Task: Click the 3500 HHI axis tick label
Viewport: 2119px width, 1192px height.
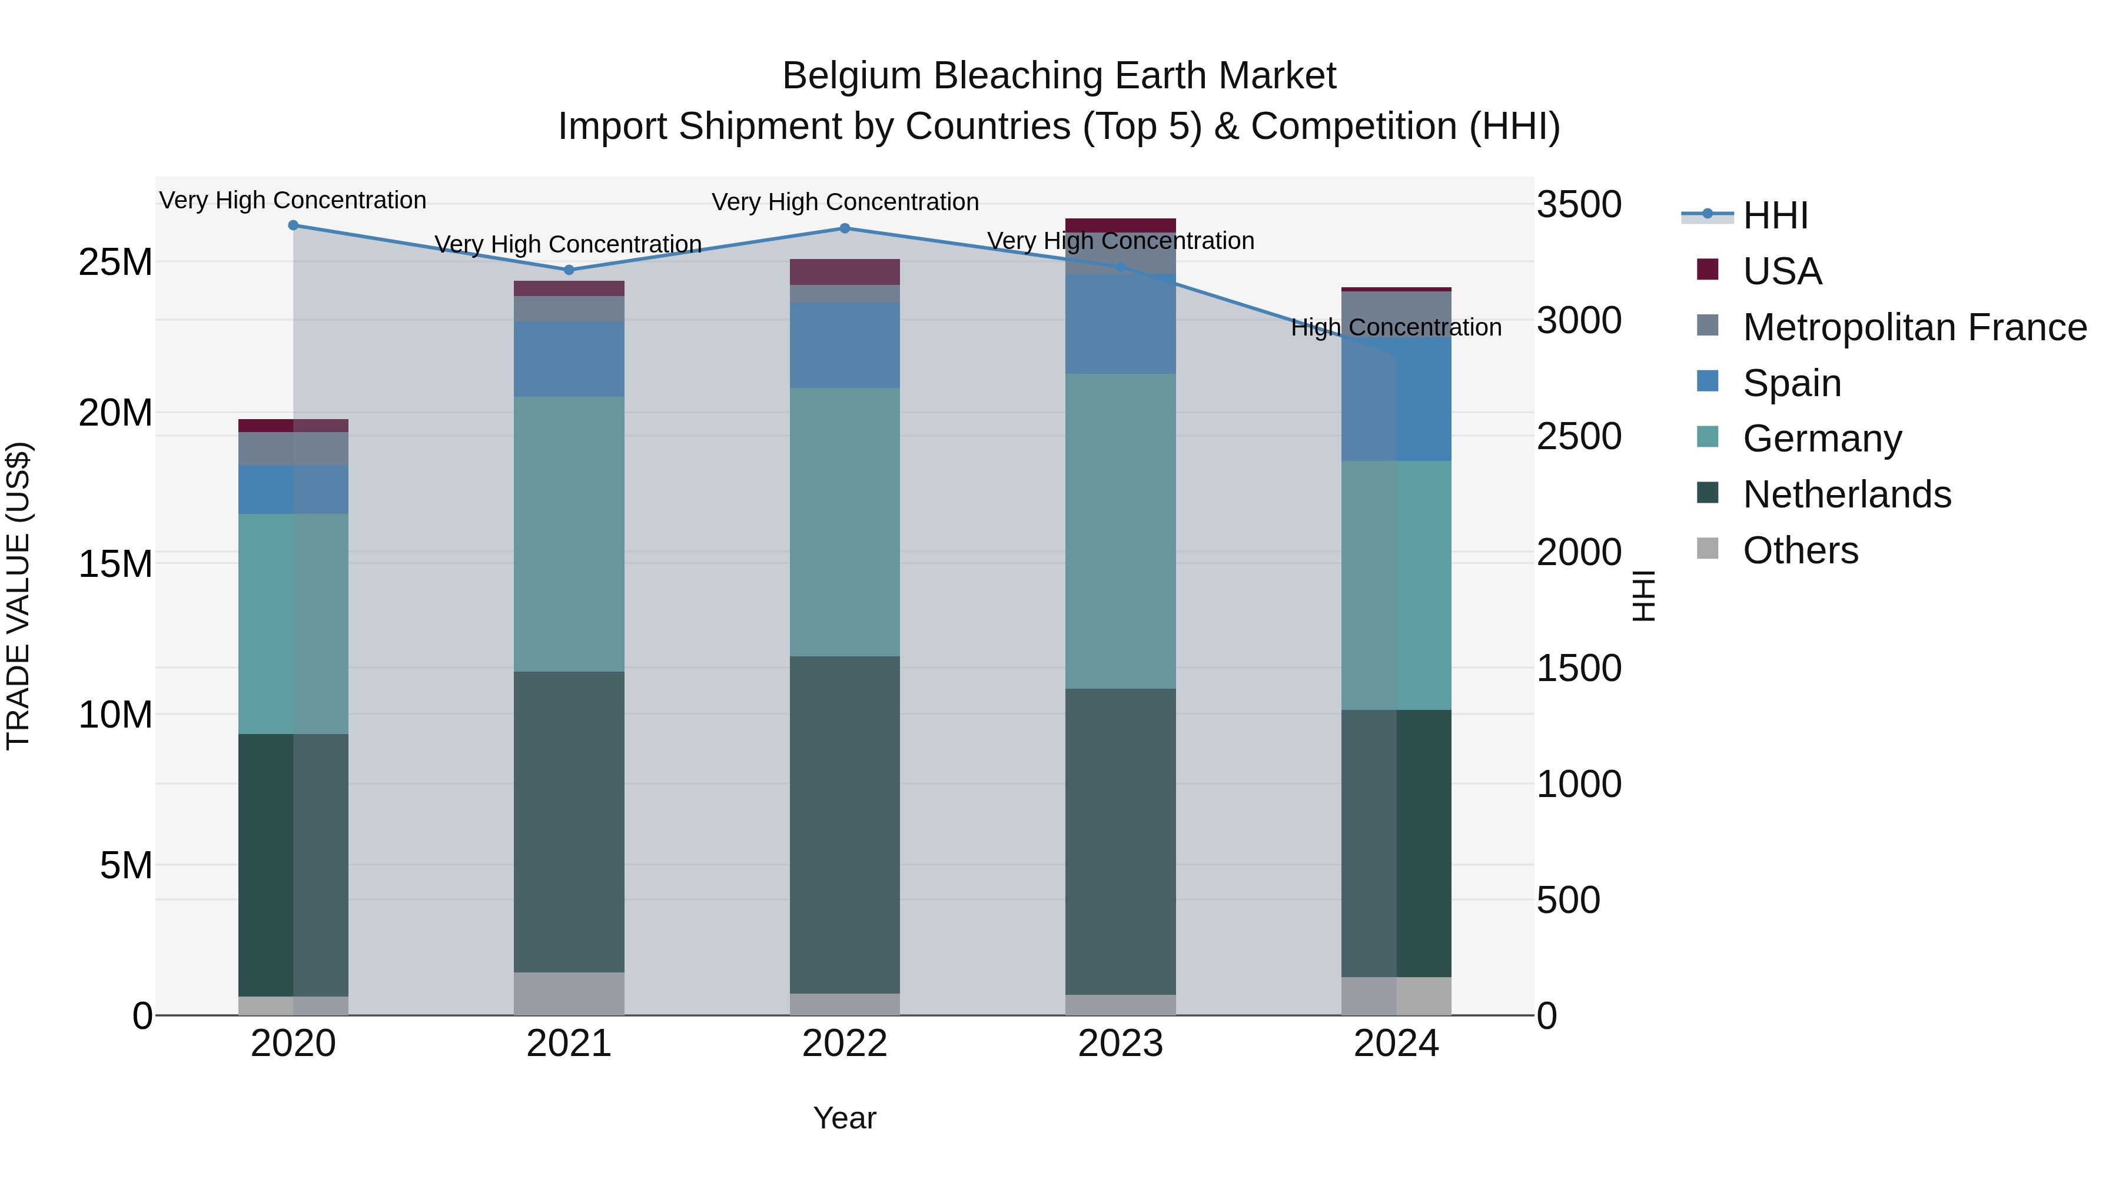Action: [x=1579, y=204]
